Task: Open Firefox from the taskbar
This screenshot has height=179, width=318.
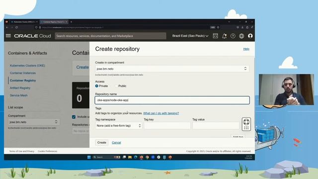Action: click(141, 157)
